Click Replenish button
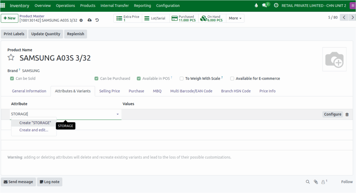The image size is (356, 193). 75,34
